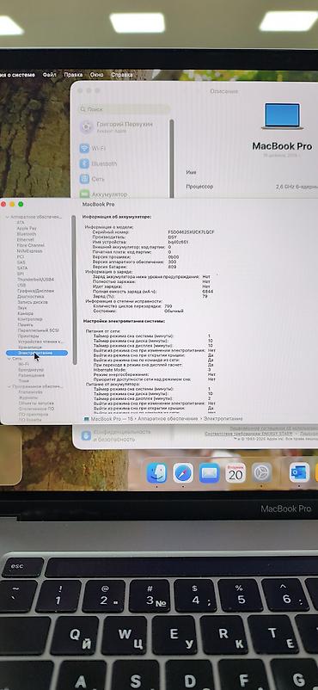Select Параллельный SCSI in the hardware list
This screenshot has width=318, height=690.
[38, 330]
